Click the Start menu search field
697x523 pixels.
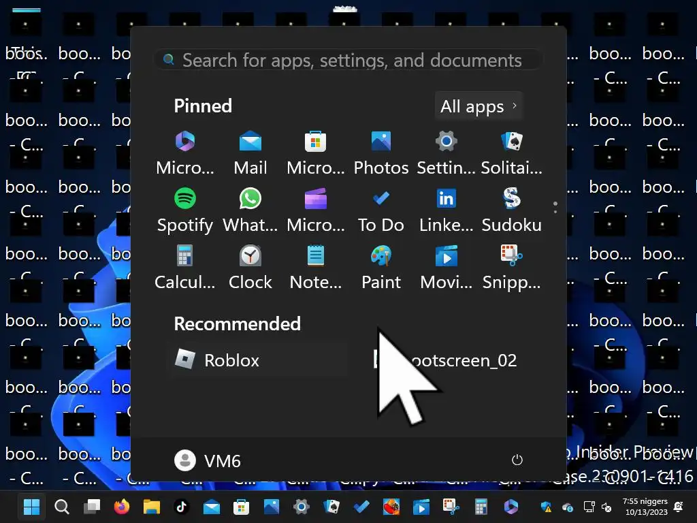click(348, 60)
